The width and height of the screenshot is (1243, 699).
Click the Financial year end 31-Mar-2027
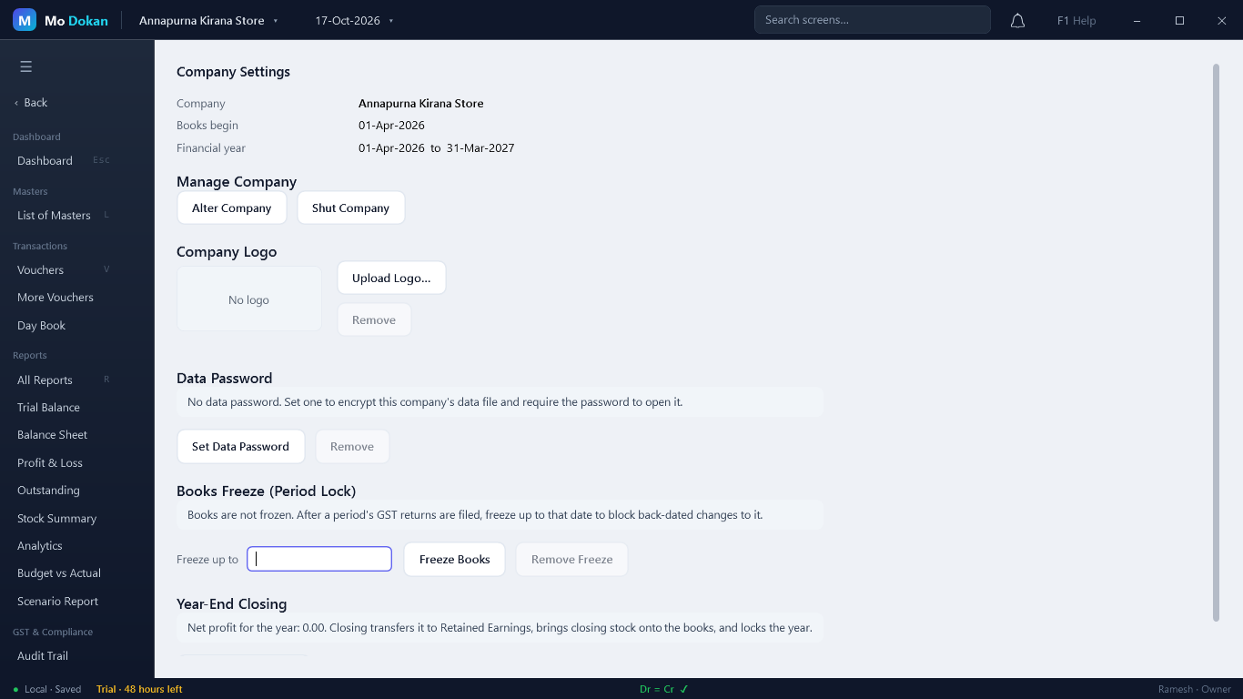point(480,147)
